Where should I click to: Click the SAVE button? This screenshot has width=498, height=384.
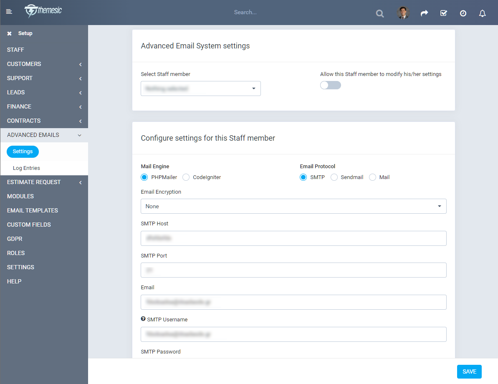click(469, 371)
